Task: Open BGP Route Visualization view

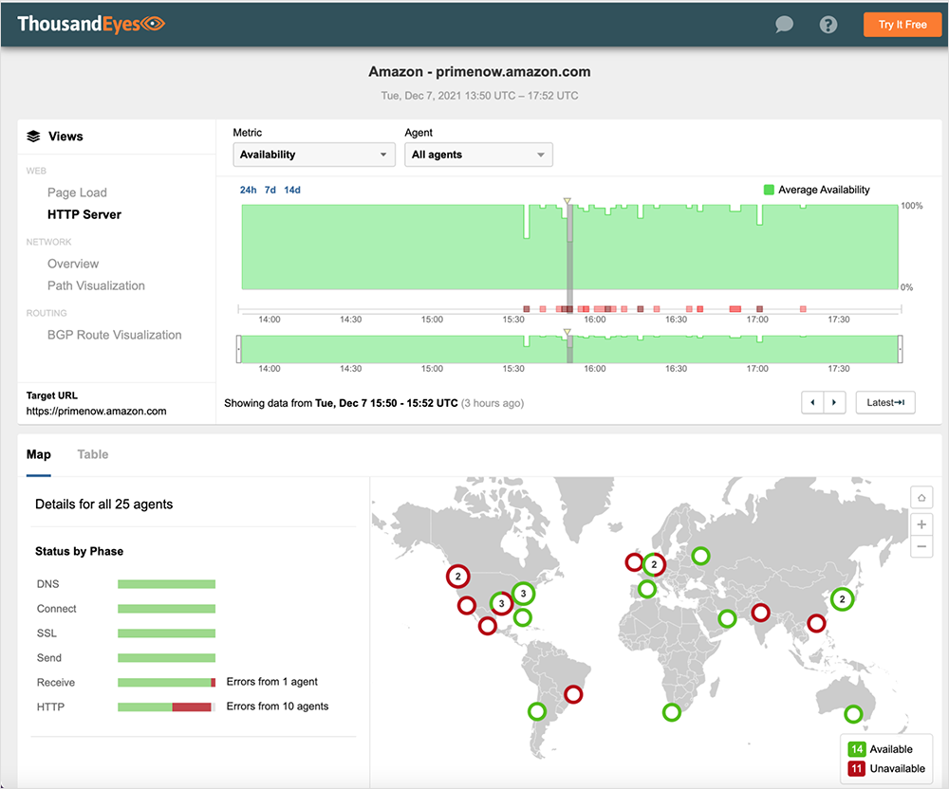Action: [x=114, y=335]
